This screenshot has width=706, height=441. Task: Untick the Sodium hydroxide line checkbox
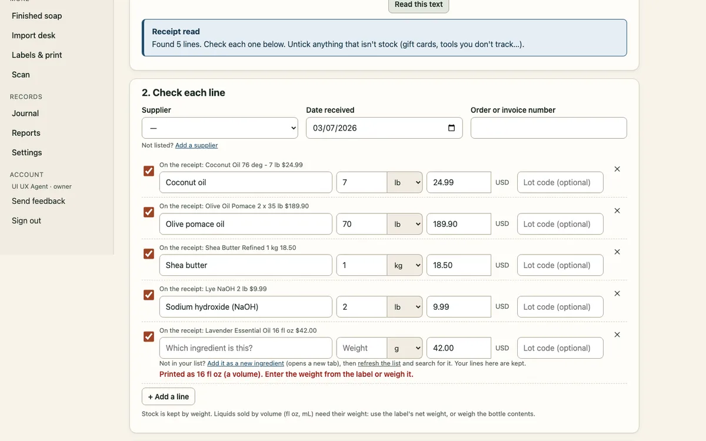pyautogui.click(x=149, y=295)
